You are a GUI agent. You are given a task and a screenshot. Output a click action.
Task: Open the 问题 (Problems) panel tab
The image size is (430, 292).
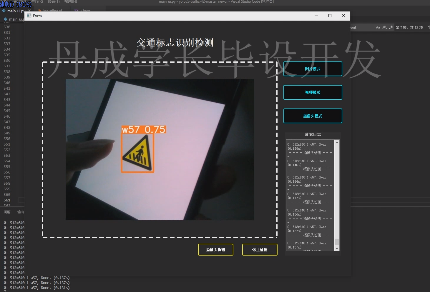pyautogui.click(x=7, y=212)
